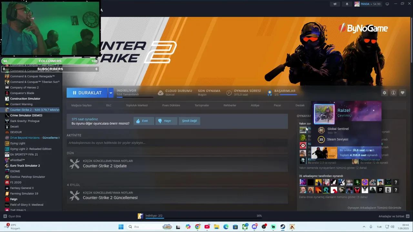Open the Mağaza Sayfası tab
Image resolution: width=413 pixels, height=232 pixels.
click(81, 105)
